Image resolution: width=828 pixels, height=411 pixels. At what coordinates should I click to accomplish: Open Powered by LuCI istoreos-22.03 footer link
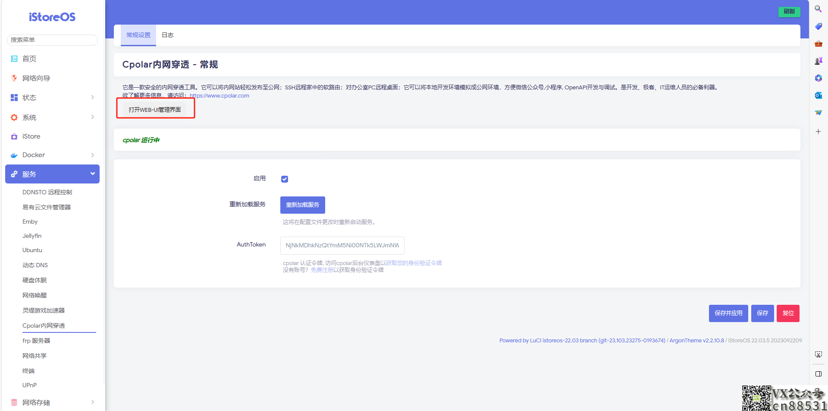pos(582,341)
